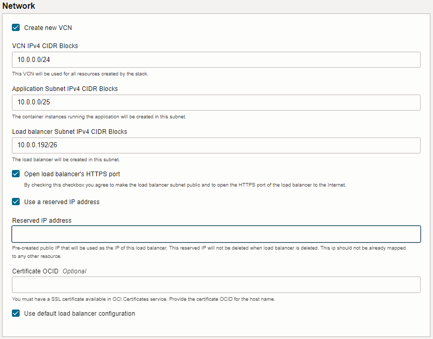Click the Load balancer Subnet field showing 10.0.0.192/26

coord(216,145)
